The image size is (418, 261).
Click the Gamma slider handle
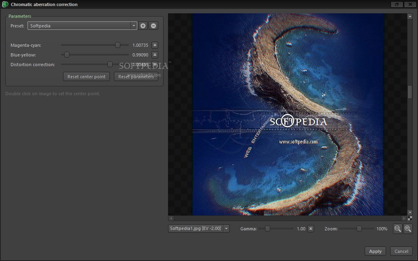(x=267, y=228)
